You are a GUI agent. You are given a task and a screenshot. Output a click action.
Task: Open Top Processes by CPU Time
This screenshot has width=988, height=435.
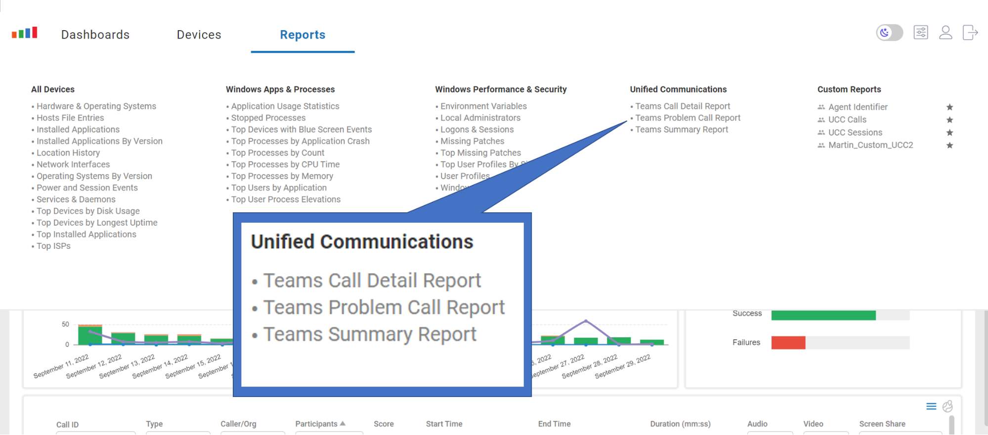[x=286, y=164]
